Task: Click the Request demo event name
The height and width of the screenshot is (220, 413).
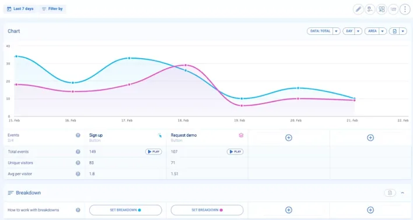Action: point(184,135)
